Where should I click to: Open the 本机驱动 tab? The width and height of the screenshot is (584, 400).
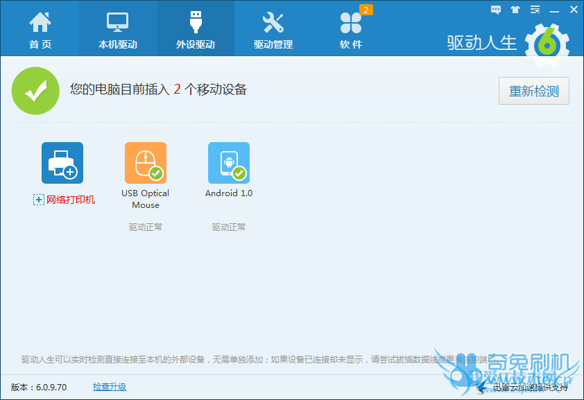[x=118, y=29]
